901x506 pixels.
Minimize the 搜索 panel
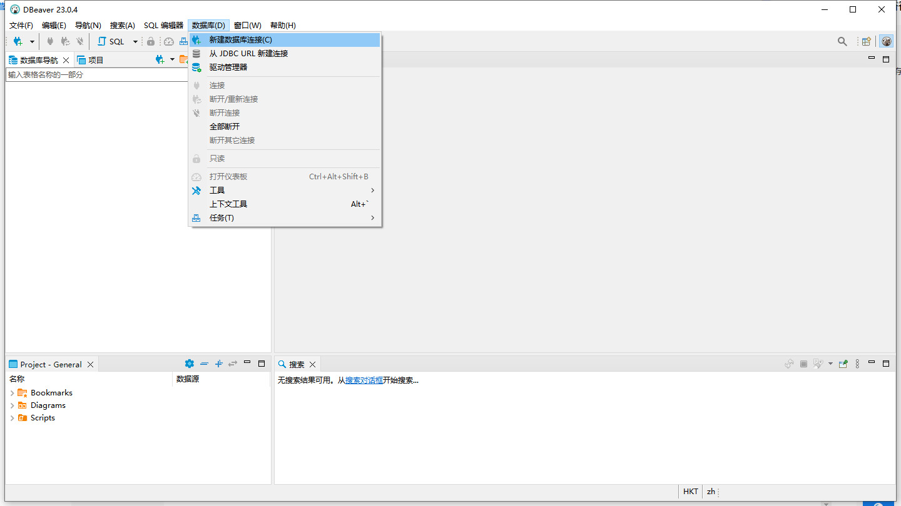click(x=872, y=362)
